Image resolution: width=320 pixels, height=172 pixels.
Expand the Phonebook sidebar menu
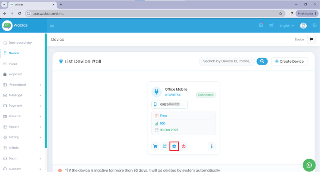point(22,85)
